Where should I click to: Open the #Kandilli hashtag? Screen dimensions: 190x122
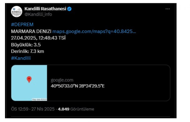tap(21, 58)
